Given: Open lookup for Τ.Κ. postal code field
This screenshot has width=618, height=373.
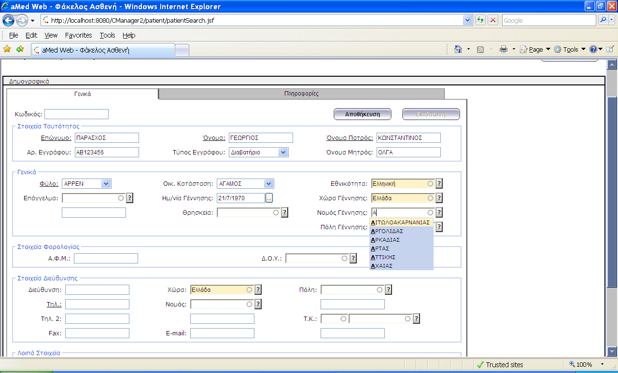Looking at the screenshot, I should (417, 318).
